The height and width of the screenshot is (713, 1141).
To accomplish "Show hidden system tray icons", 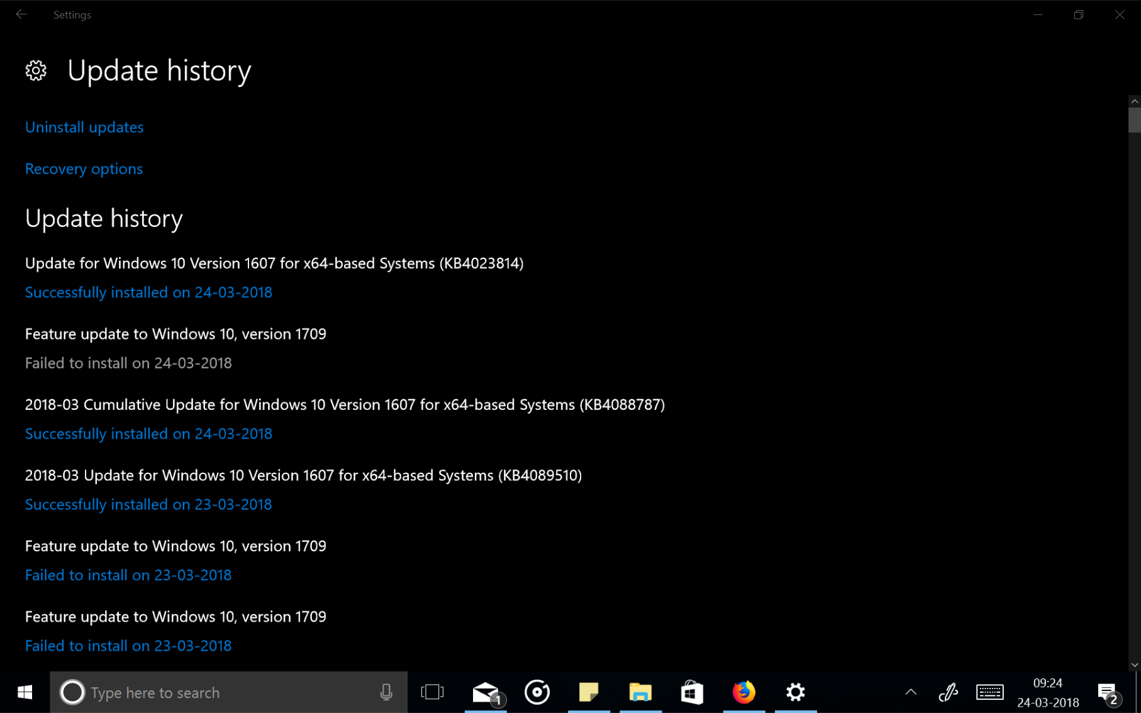I will (x=911, y=692).
